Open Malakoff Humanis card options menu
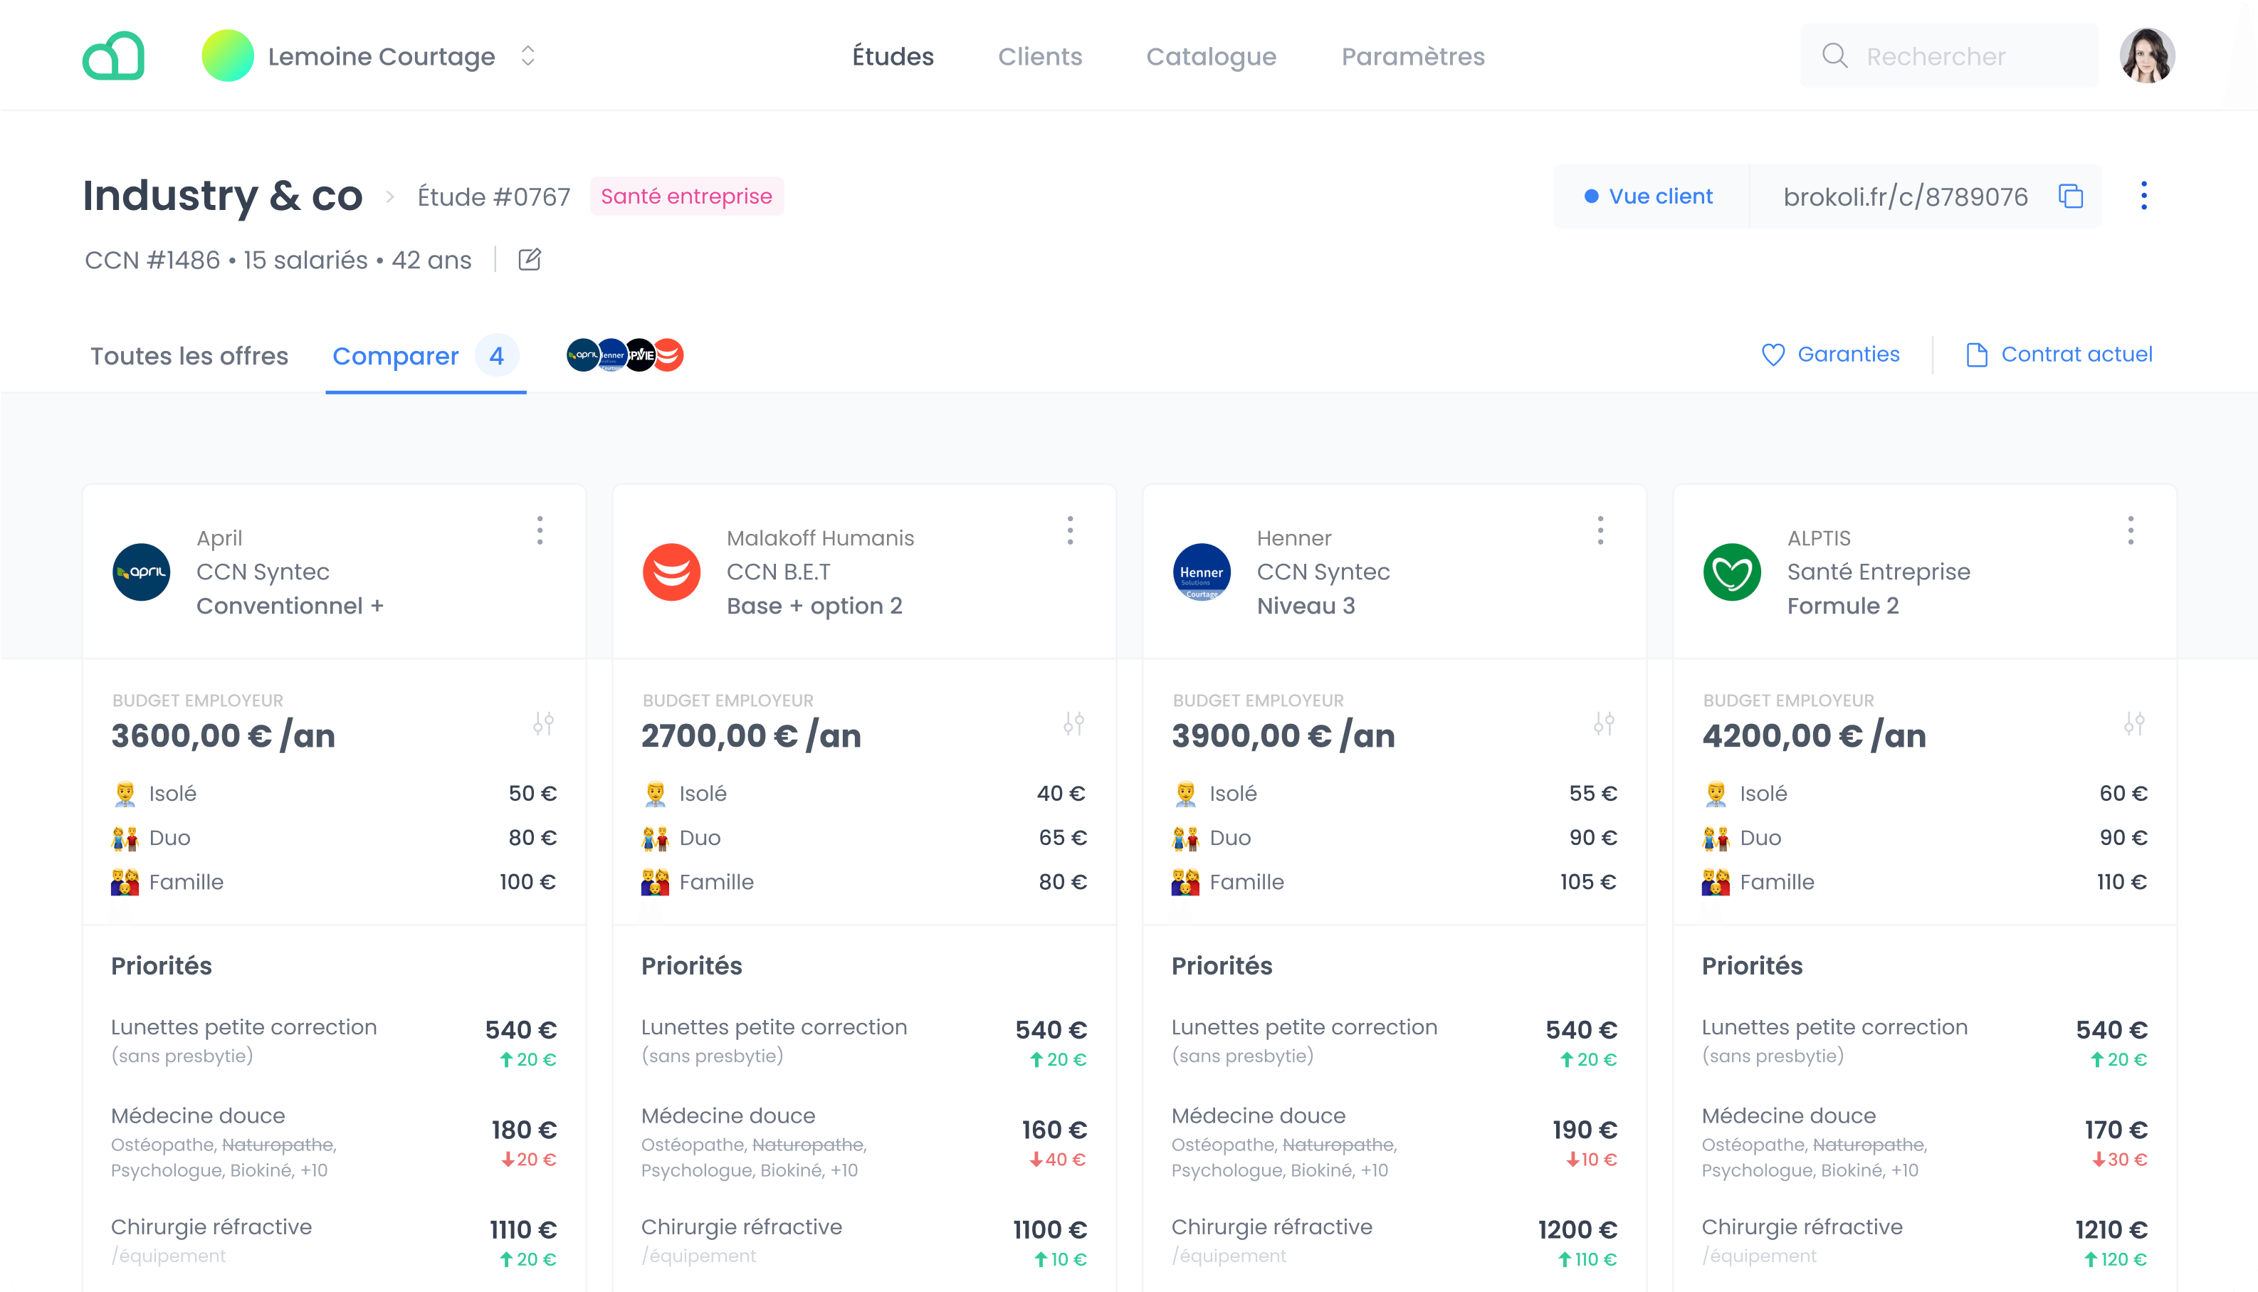 pos(1070,530)
